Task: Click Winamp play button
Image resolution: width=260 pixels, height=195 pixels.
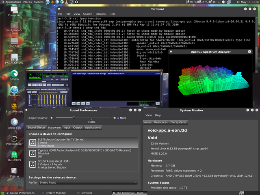Action: pos(33,85)
